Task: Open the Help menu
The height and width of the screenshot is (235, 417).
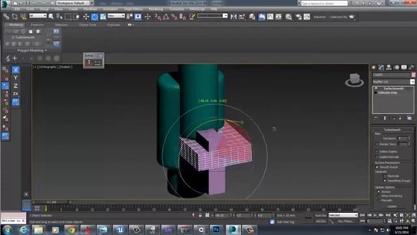Action: (x=214, y=9)
